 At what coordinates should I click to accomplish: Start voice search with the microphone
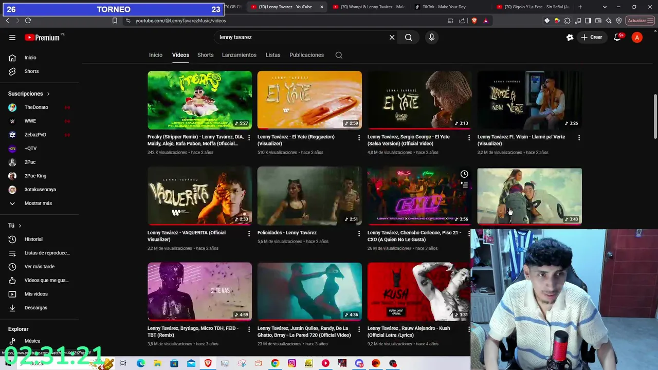click(x=431, y=37)
